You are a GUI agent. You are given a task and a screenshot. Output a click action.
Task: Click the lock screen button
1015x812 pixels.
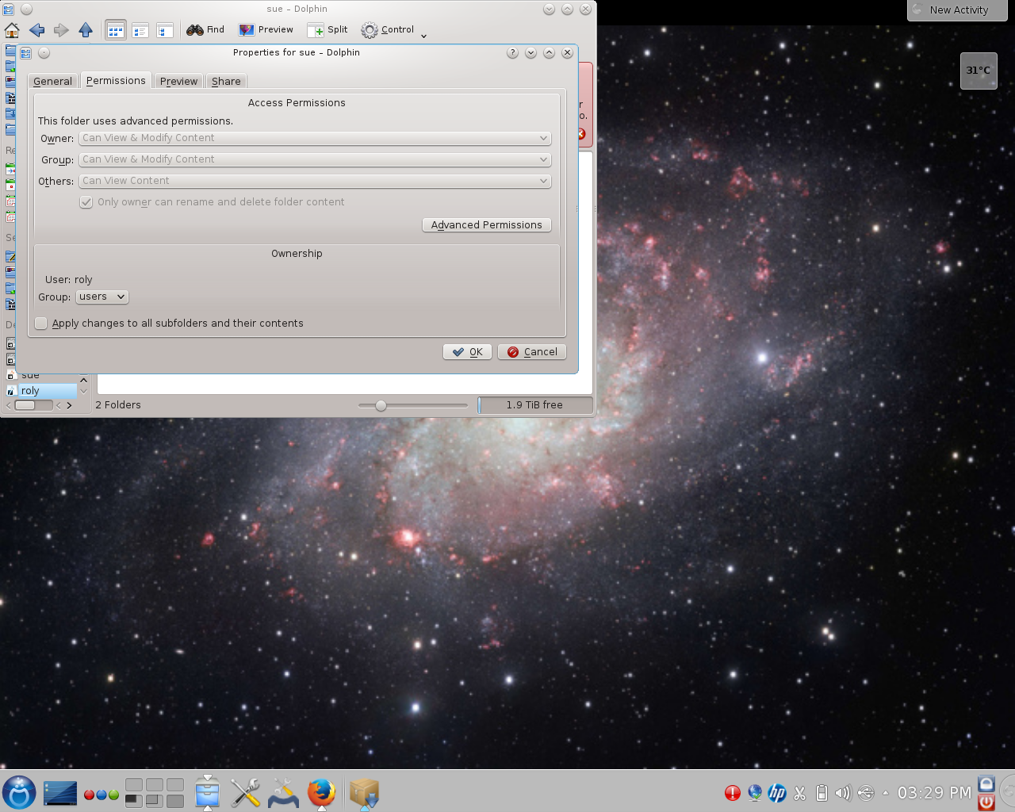(x=986, y=783)
